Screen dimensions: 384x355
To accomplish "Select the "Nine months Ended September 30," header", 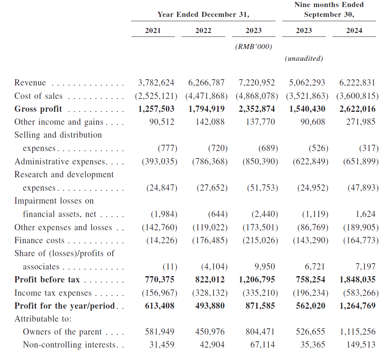I will (329, 10).
